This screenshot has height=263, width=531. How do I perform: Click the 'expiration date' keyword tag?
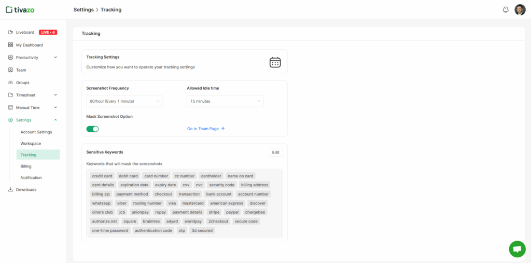click(134, 185)
